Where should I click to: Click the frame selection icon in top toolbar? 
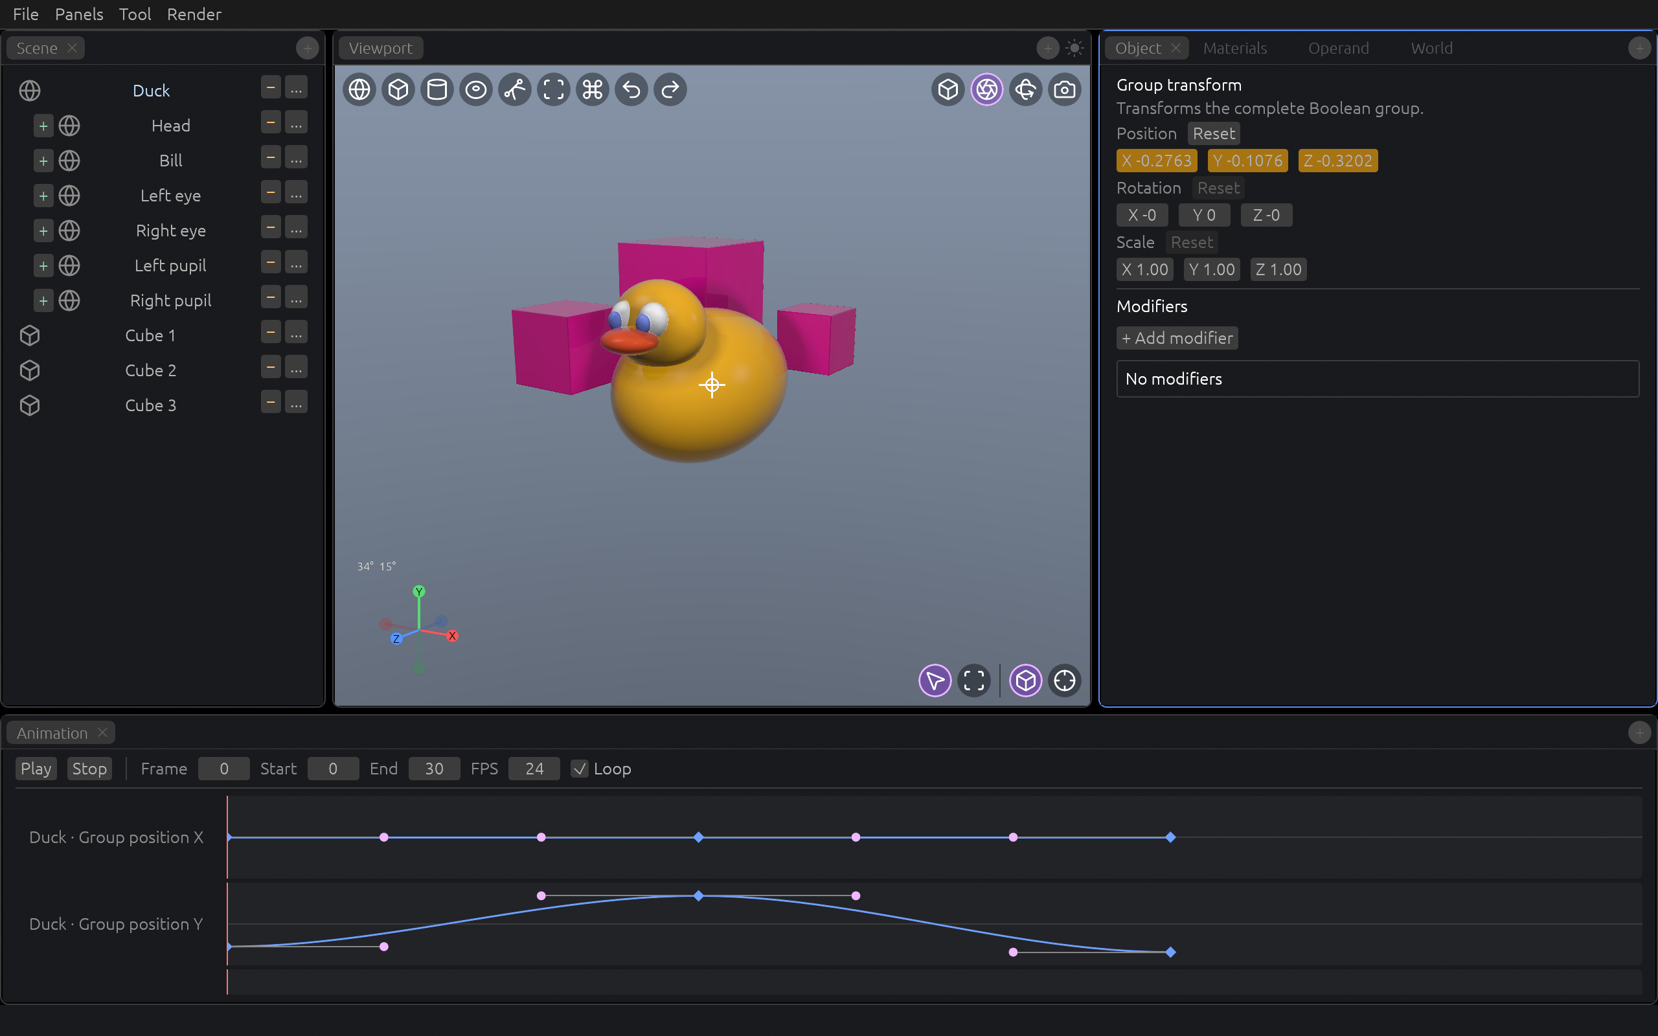554,89
